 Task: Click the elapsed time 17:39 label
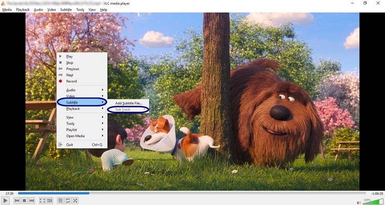click(9, 193)
